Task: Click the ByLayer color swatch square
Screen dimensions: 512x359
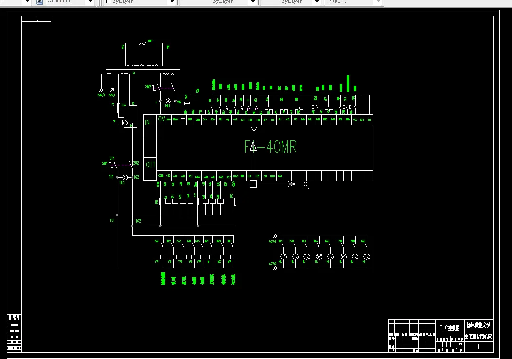Action: 109,1
